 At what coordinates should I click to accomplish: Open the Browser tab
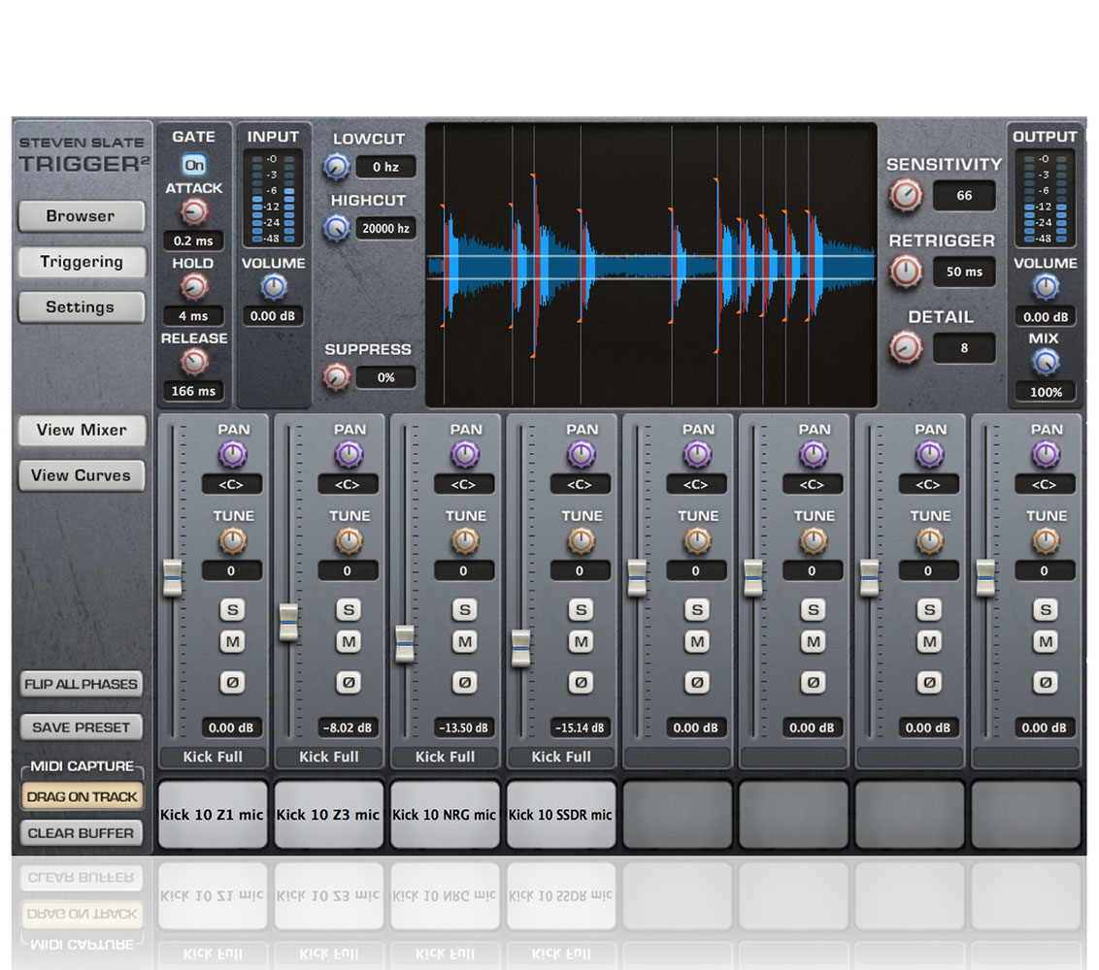tap(82, 215)
